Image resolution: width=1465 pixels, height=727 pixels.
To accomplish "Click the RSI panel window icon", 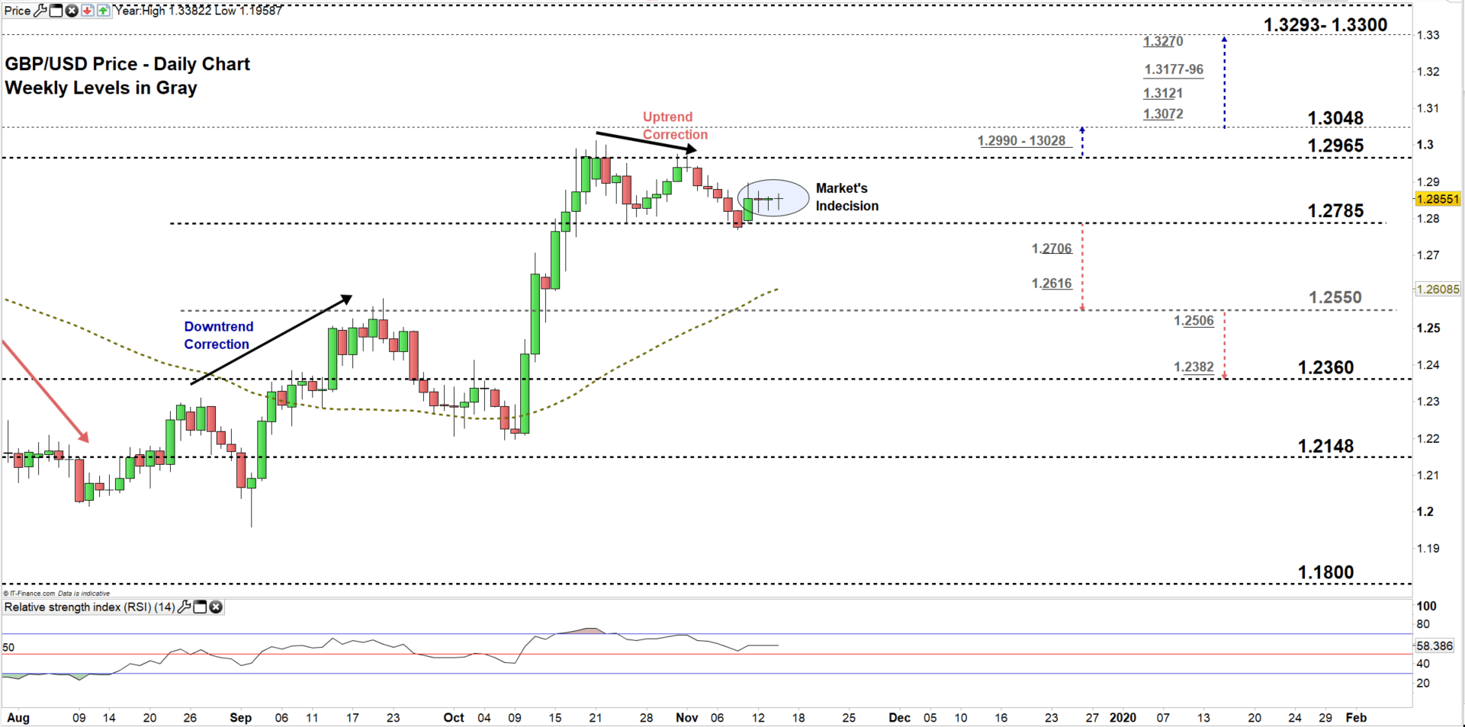I will point(200,607).
